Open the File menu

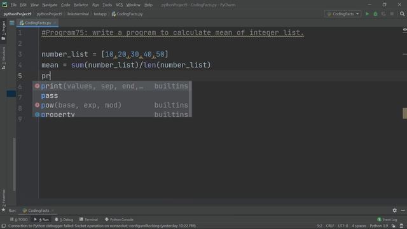click(13, 4)
